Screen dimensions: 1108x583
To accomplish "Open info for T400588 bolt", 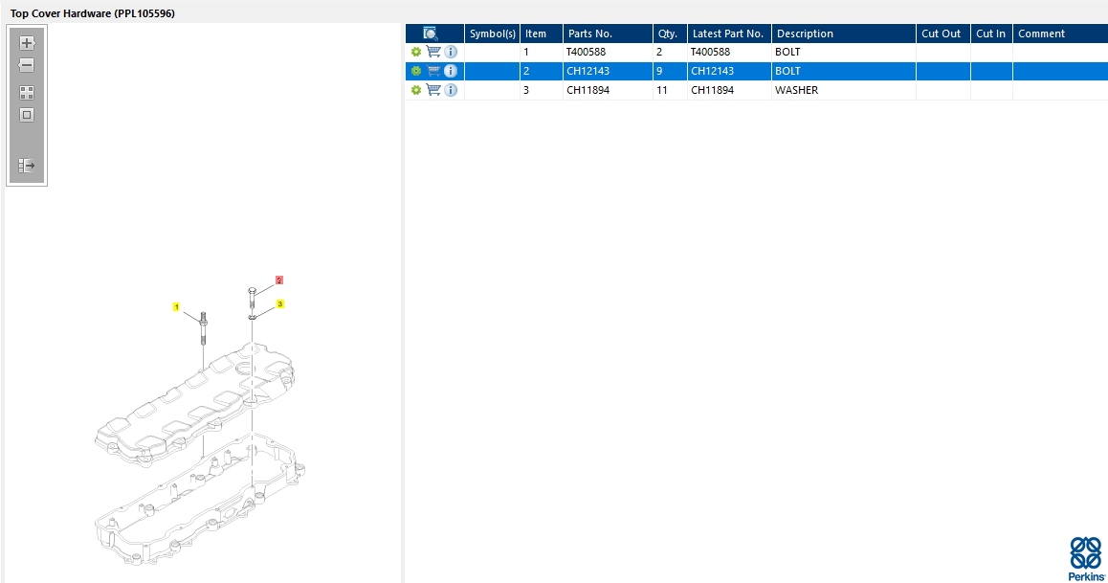I will (x=451, y=52).
